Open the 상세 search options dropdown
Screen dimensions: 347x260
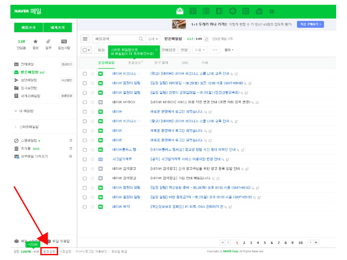[153, 39]
